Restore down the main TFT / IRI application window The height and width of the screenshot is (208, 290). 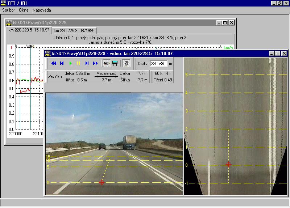279,3
